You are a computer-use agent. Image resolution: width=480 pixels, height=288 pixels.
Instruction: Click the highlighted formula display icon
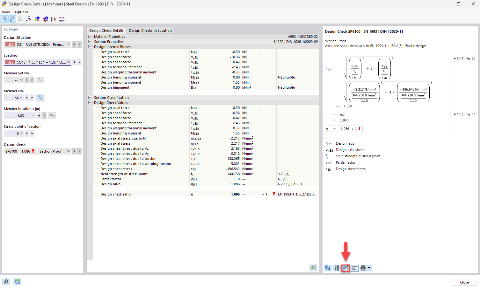346,268
